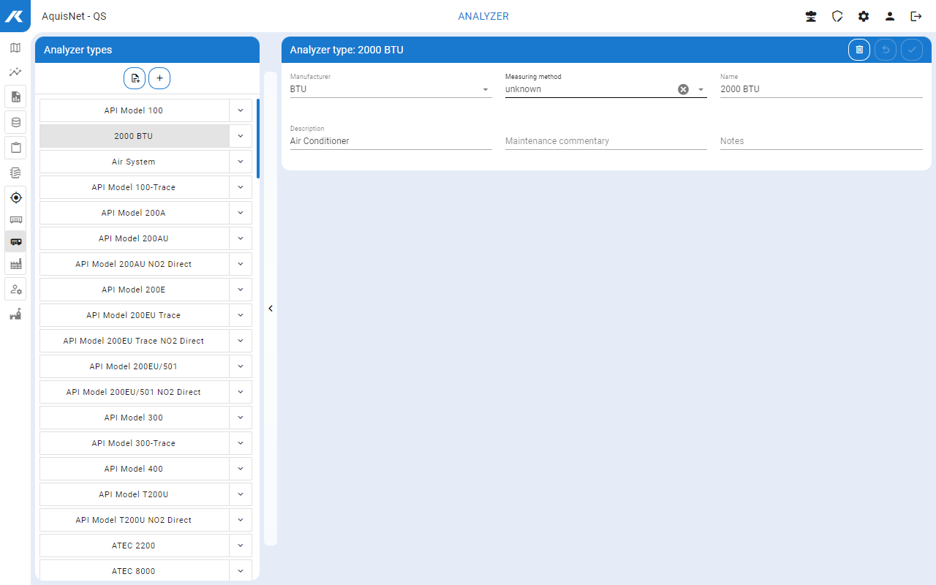The image size is (936, 585).
Task: Open the database sidebar icon
Action: tap(15, 122)
